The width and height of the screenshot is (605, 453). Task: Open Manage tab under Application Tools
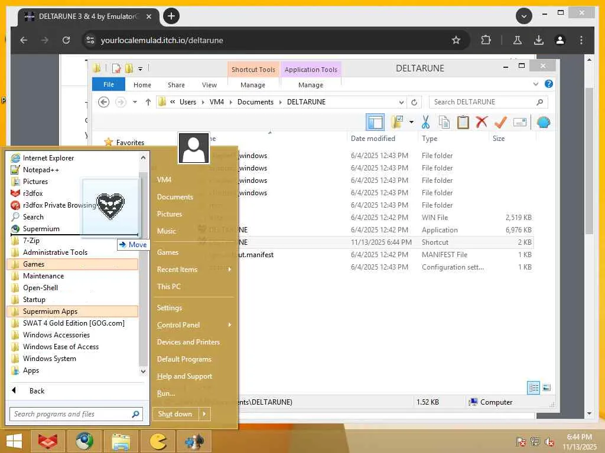pyautogui.click(x=311, y=85)
